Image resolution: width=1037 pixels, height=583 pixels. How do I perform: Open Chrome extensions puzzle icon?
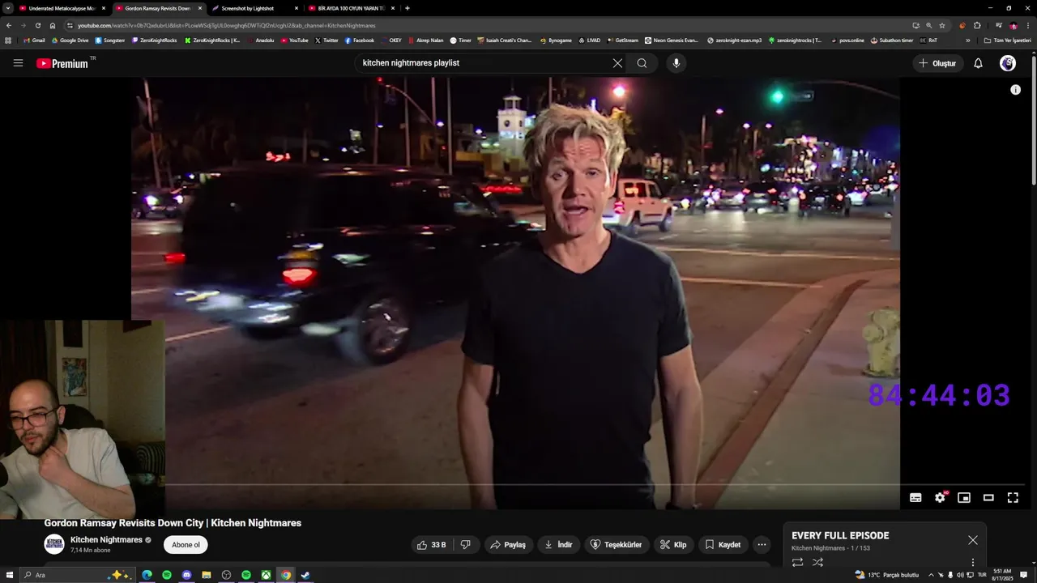click(977, 25)
